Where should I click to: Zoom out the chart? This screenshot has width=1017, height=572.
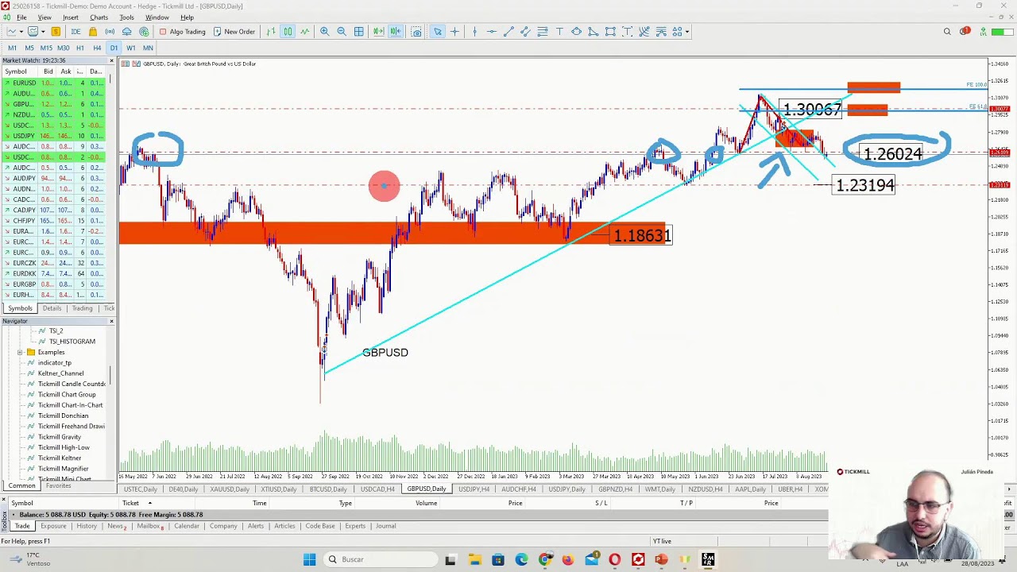point(342,32)
